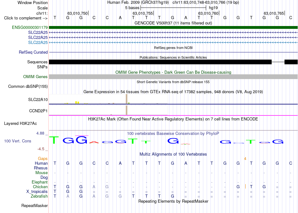This screenshot has width=298, height=213.
Task: Click the OMIM Genes track label
Action: [x=35, y=77]
